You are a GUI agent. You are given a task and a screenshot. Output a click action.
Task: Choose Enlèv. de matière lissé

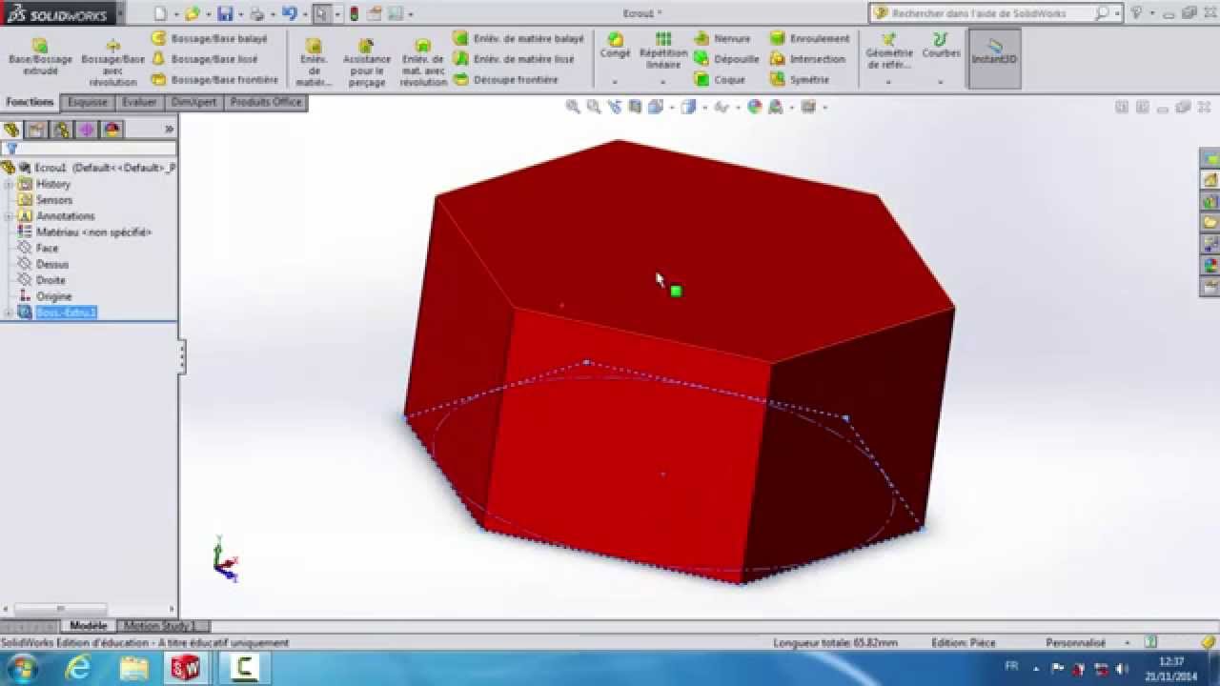pos(516,59)
